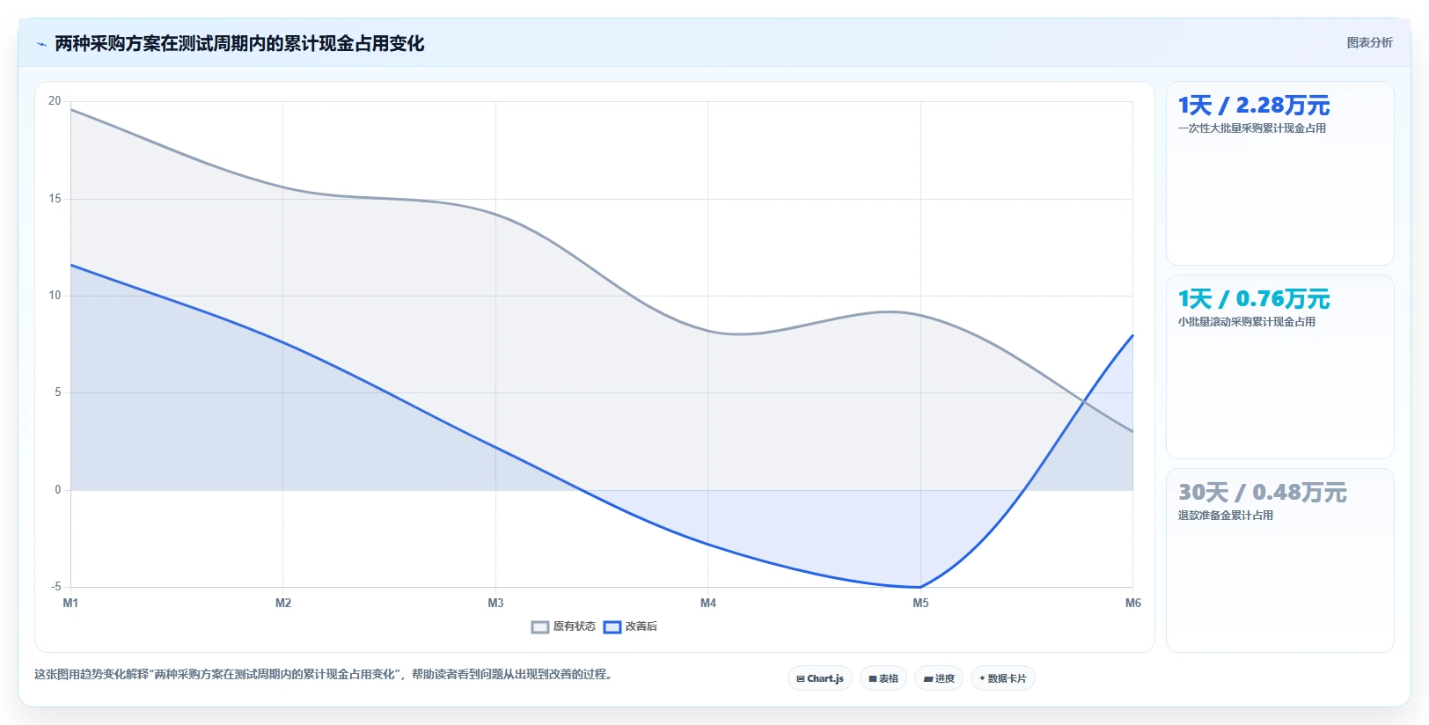
Task: Click the M3 x-axis label
Action: 495,603
